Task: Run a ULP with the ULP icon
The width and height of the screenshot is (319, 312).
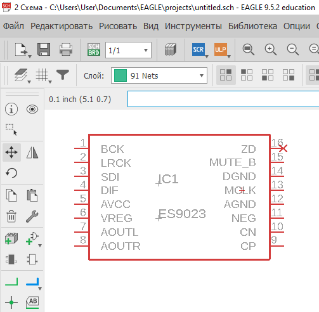Action: tap(220, 49)
